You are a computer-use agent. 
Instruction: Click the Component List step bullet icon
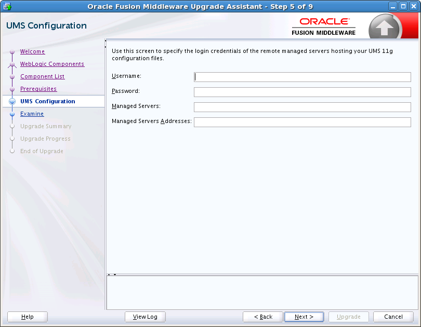point(12,76)
